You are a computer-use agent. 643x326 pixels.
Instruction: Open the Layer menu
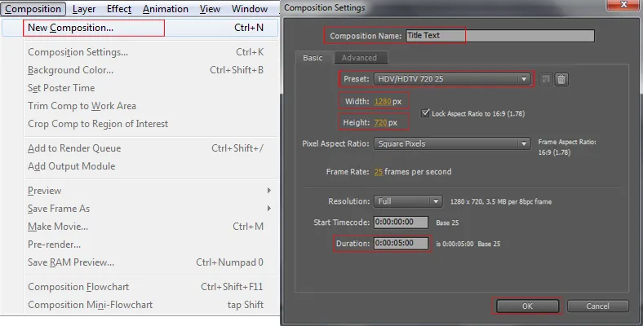(x=84, y=9)
